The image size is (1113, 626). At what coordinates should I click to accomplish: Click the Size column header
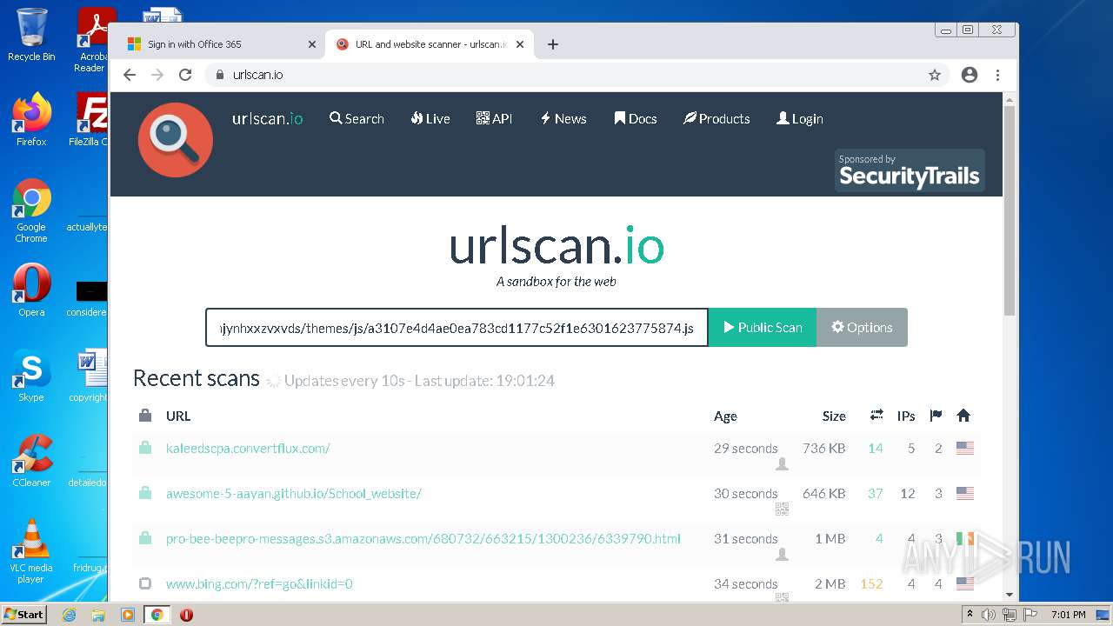coord(834,416)
